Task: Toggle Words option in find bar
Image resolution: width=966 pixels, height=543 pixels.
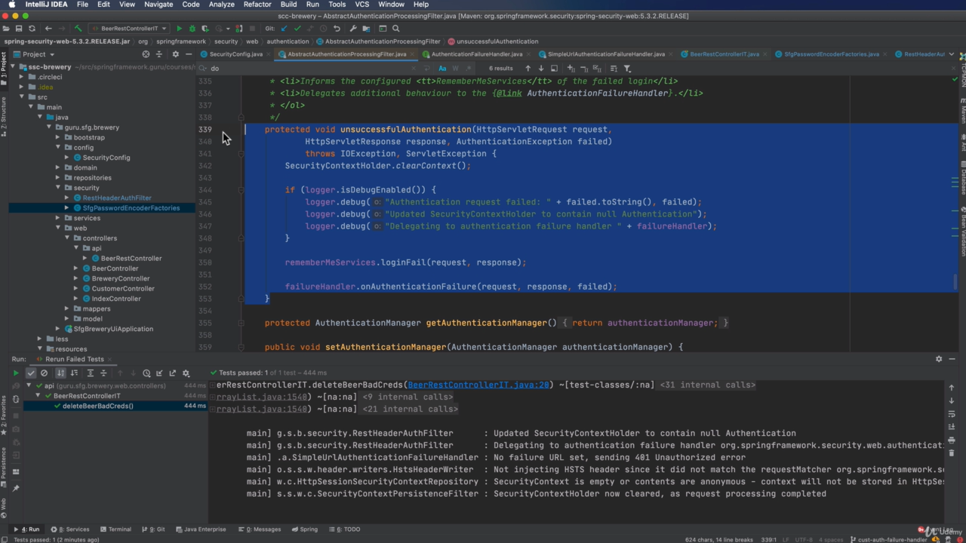Action: [455, 69]
